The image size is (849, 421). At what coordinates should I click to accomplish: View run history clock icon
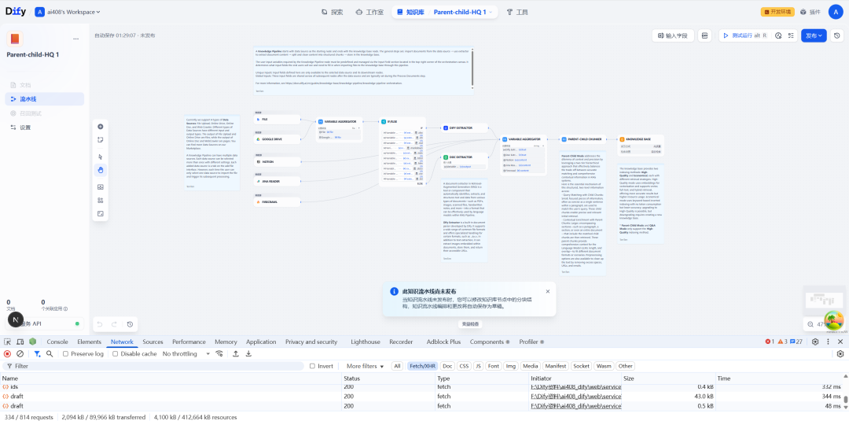click(x=778, y=35)
